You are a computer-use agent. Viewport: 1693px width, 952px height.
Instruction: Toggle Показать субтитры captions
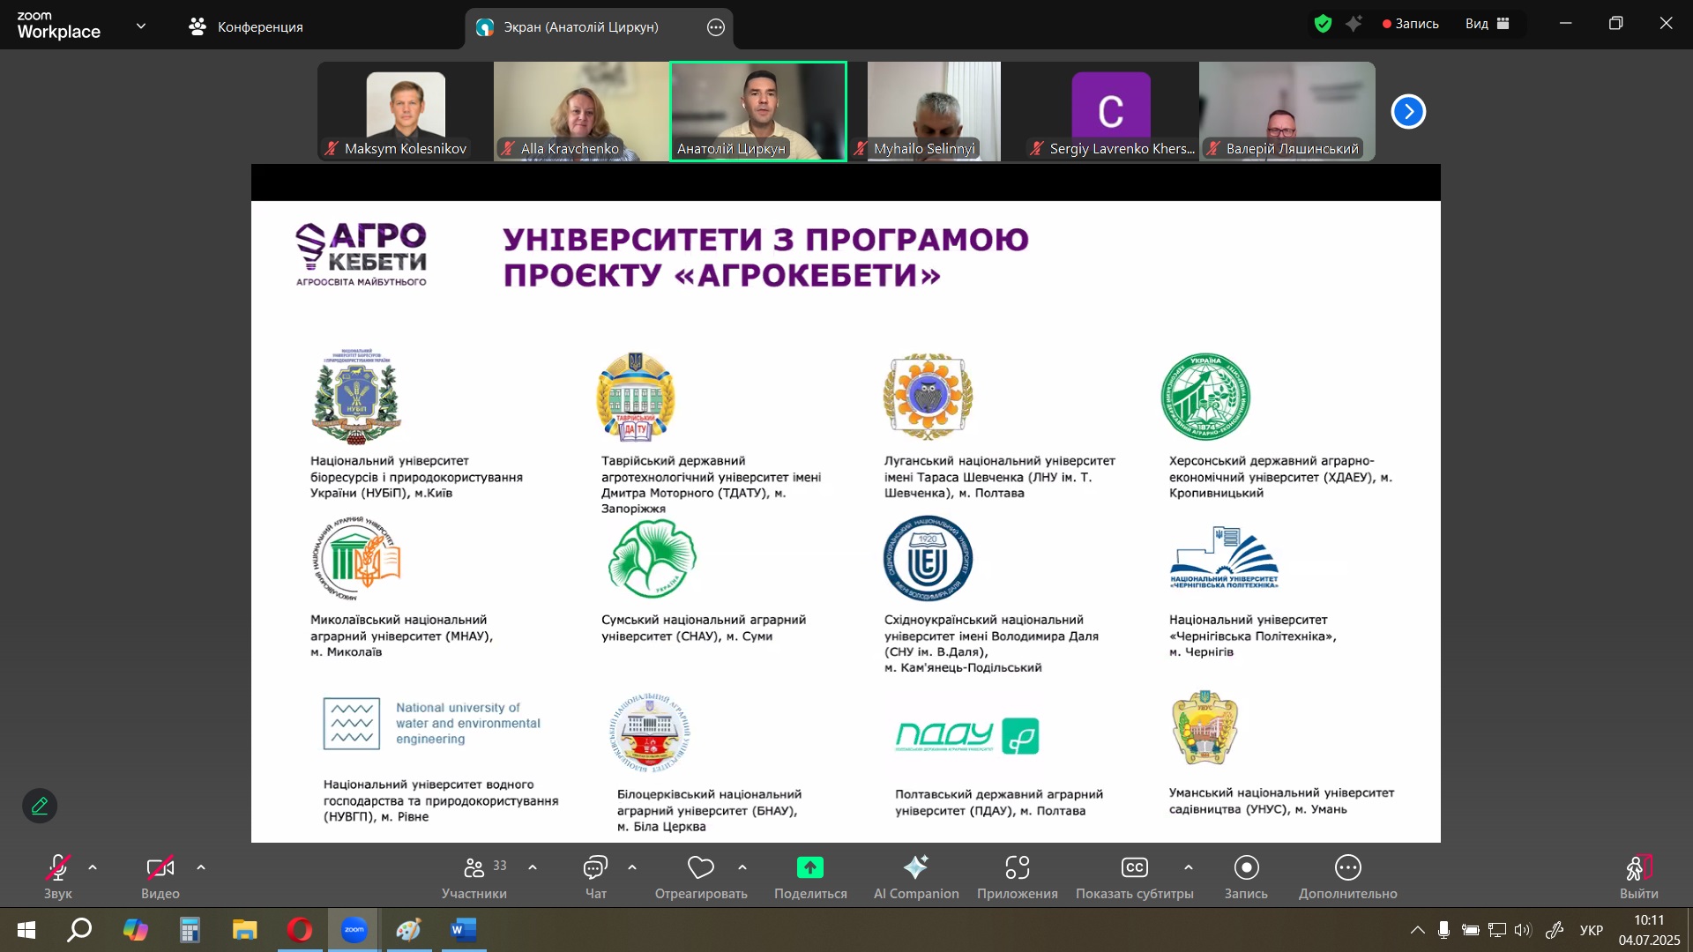click(x=1134, y=869)
